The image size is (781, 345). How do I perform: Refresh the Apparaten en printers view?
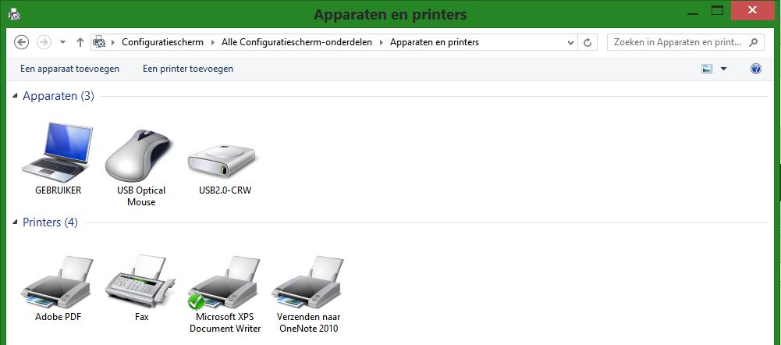point(588,42)
